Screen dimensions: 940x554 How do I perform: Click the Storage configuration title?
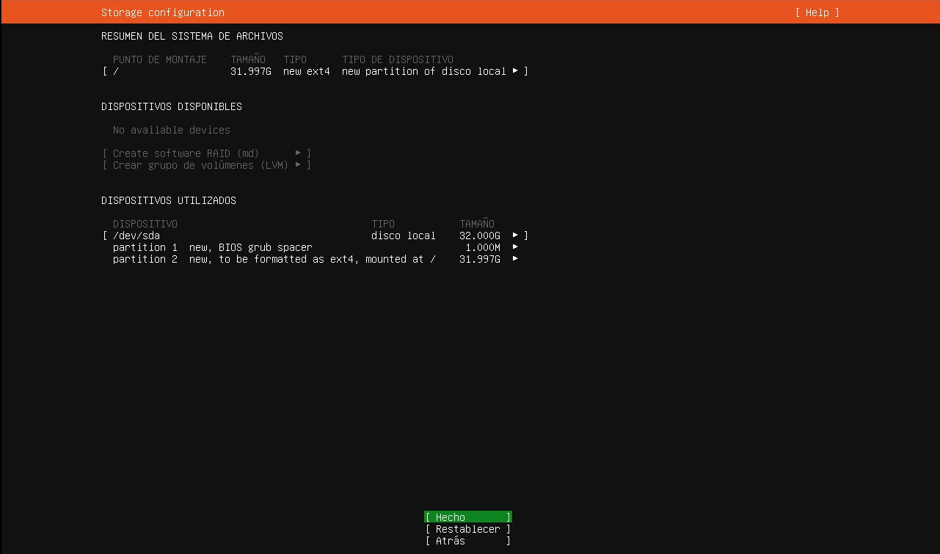pyautogui.click(x=163, y=12)
